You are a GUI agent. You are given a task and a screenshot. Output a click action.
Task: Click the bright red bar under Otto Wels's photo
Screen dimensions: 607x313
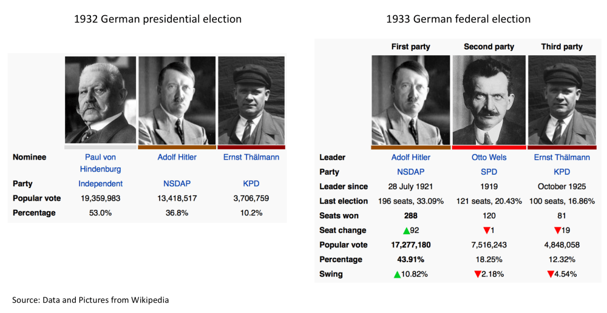[x=489, y=147]
